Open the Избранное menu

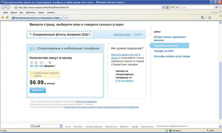tap(31, 12)
